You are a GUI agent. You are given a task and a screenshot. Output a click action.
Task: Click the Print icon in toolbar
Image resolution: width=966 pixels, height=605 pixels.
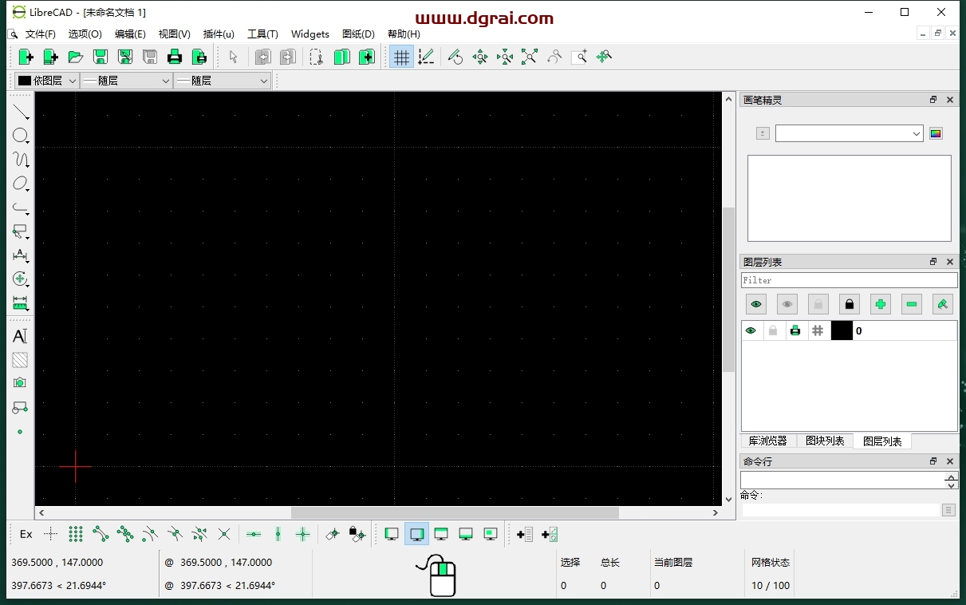click(175, 57)
